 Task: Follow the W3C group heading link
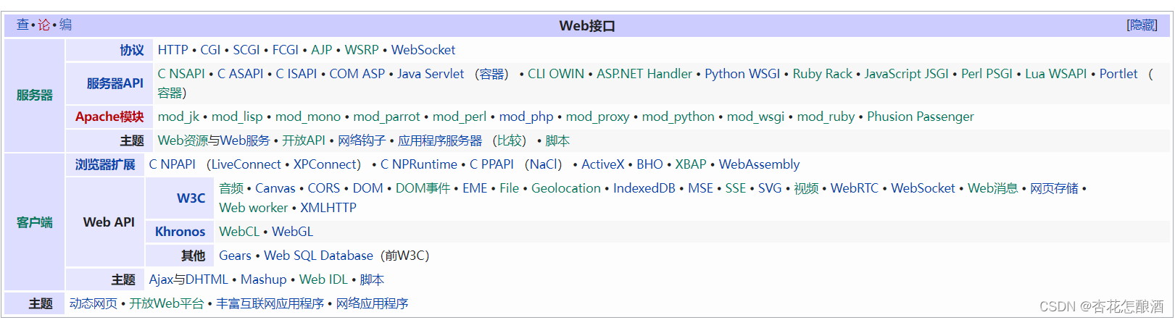click(191, 198)
